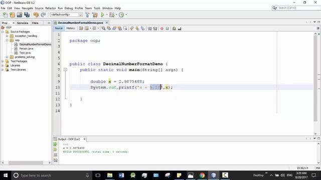The height and width of the screenshot is (180, 321).
Task: Expand the Test Packages node
Action: 3,61
